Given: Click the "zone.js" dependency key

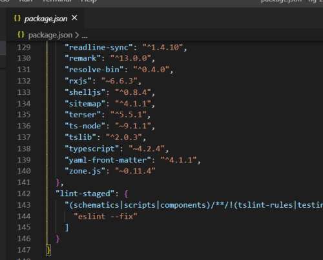Looking at the screenshot, I should pos(85,171).
